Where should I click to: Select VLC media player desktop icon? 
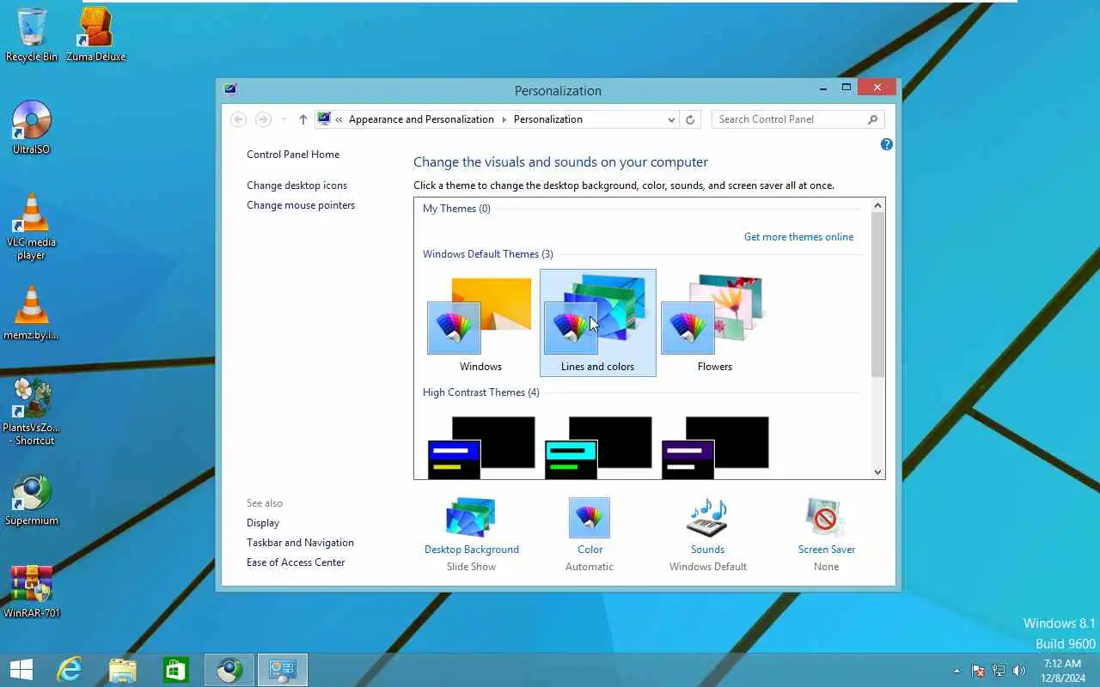[x=32, y=226]
